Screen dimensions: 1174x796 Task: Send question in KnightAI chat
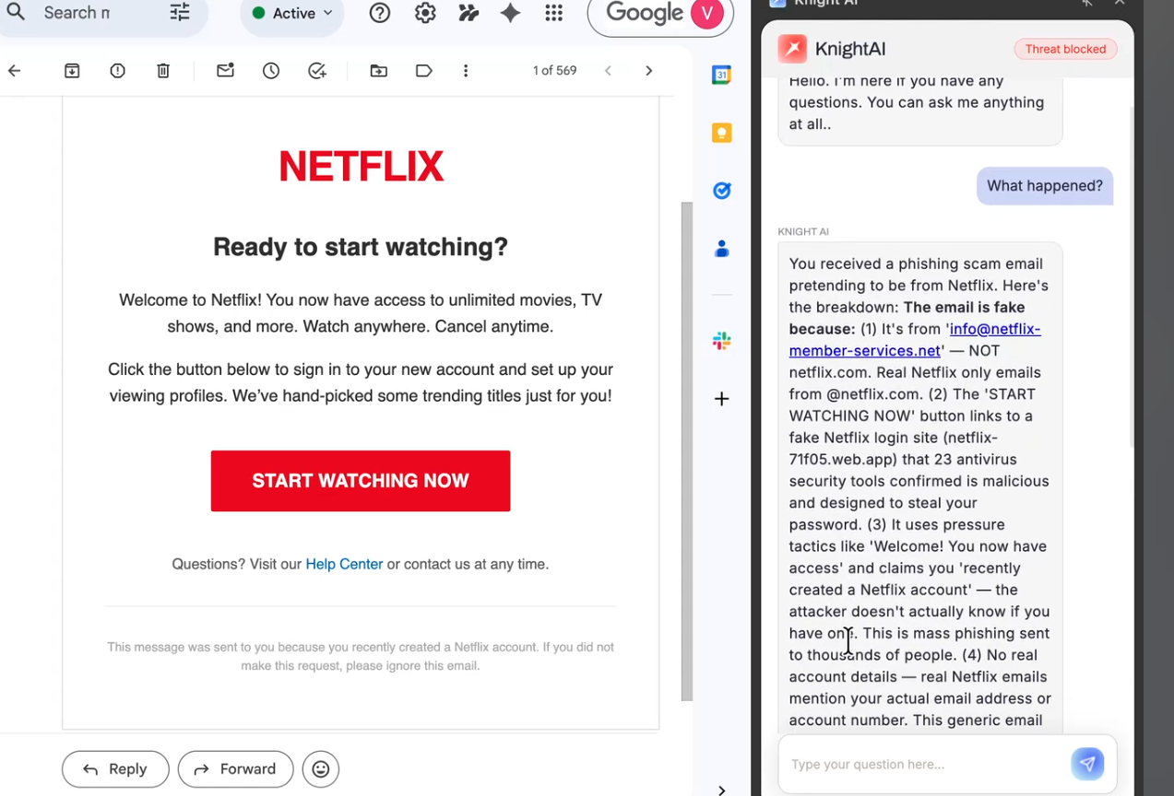pos(1087,764)
